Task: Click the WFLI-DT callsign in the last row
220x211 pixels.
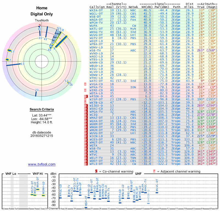Action: coord(96,164)
